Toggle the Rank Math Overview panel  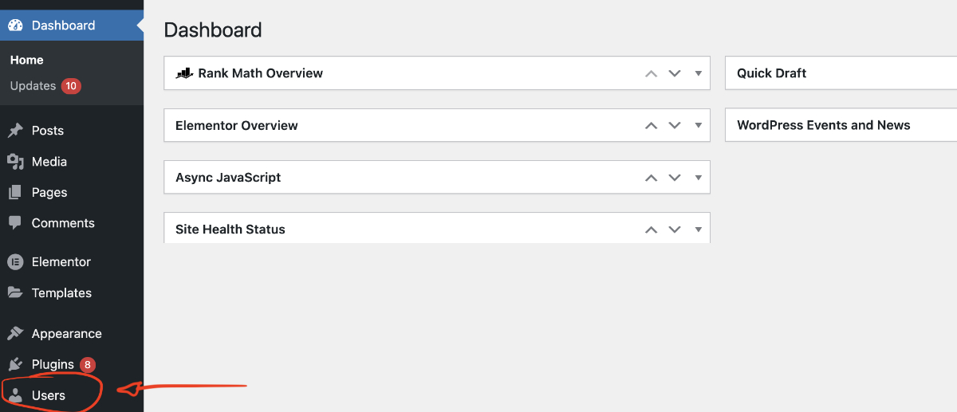(698, 73)
